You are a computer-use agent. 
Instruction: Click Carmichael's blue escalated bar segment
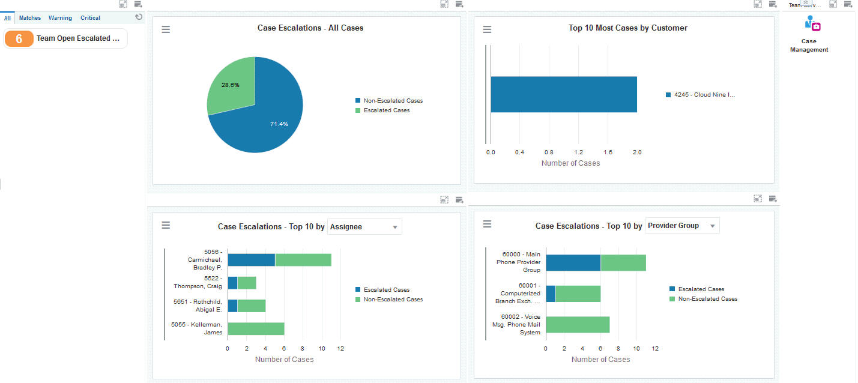click(251, 260)
